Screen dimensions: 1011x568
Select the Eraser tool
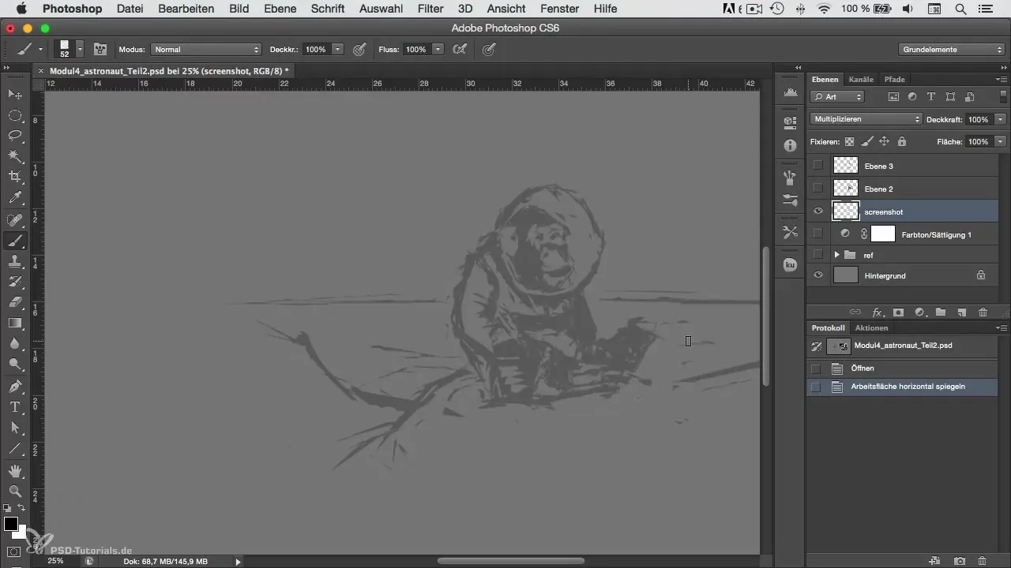tap(15, 302)
